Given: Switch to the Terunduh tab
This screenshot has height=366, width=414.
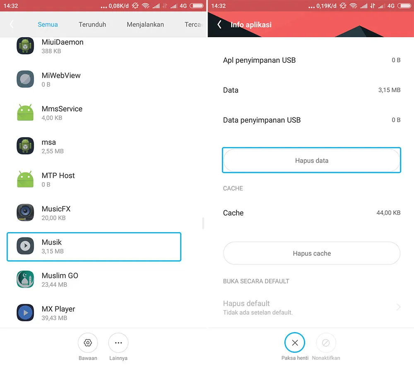Looking at the screenshot, I should 92,24.
